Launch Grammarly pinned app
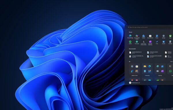Viewport: 173px width, 110px height. click(x=137, y=42)
